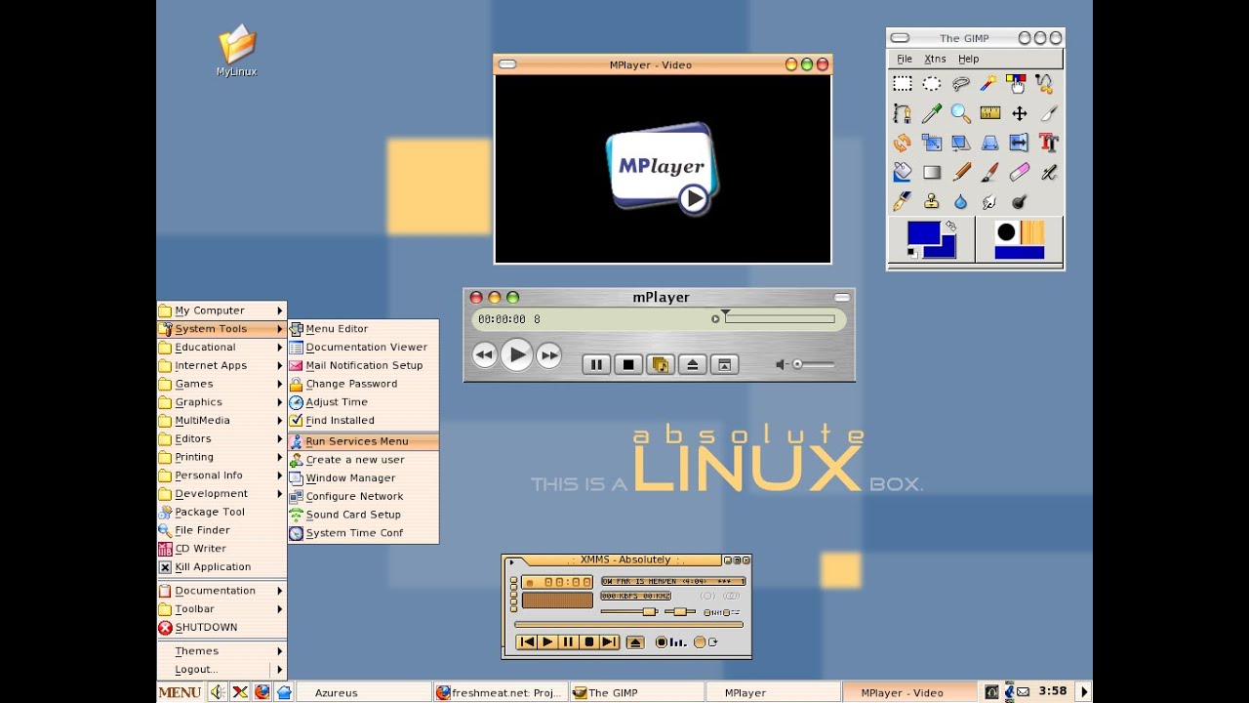Click the eject button in mPlayer
This screenshot has width=1249, height=703.
click(692, 364)
